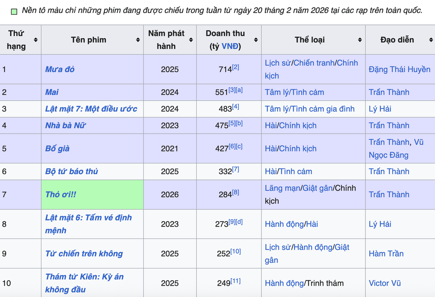
Task: Sort table by Tên phim column arrows
Action: click(x=138, y=40)
